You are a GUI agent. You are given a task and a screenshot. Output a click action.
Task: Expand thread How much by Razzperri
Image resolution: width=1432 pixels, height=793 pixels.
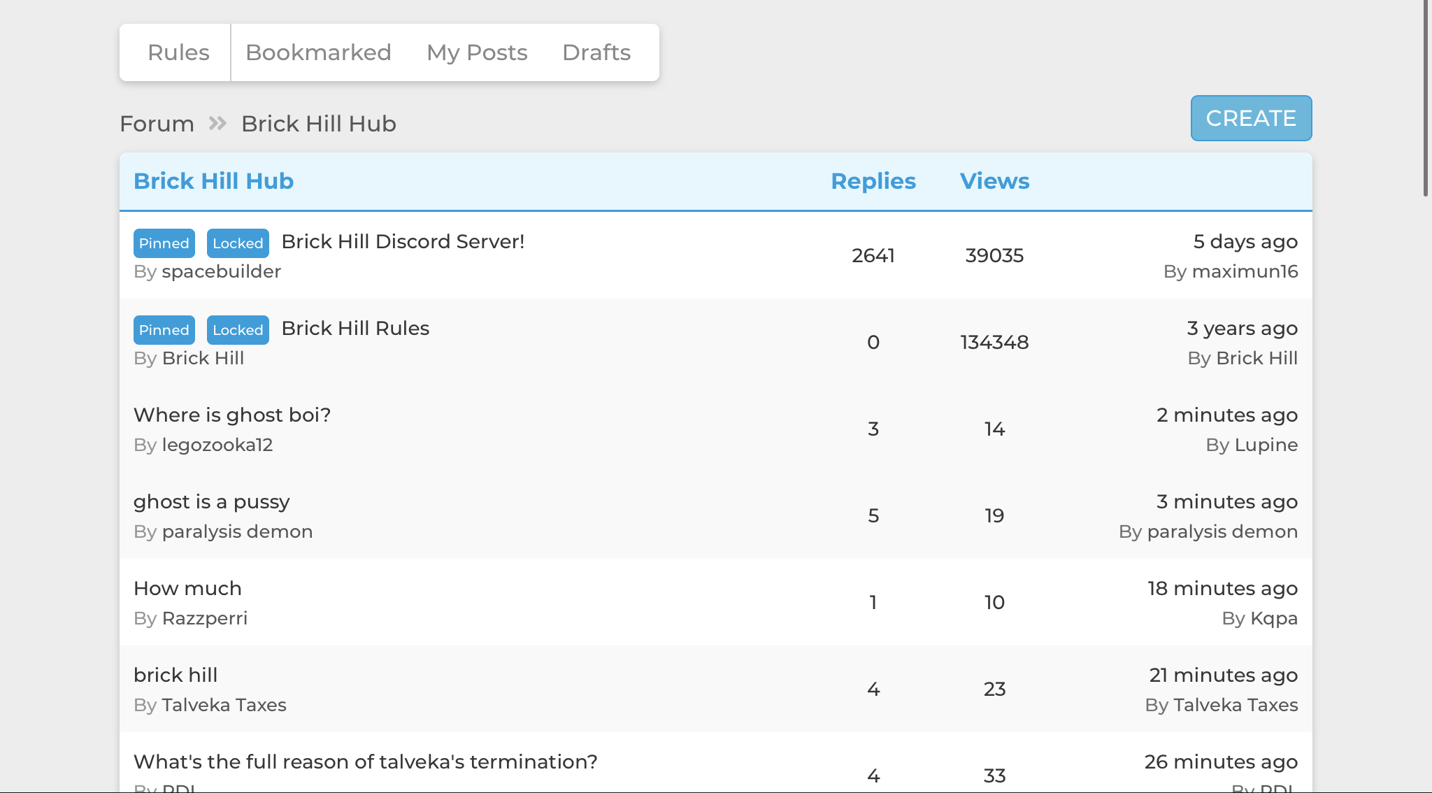[x=187, y=587]
